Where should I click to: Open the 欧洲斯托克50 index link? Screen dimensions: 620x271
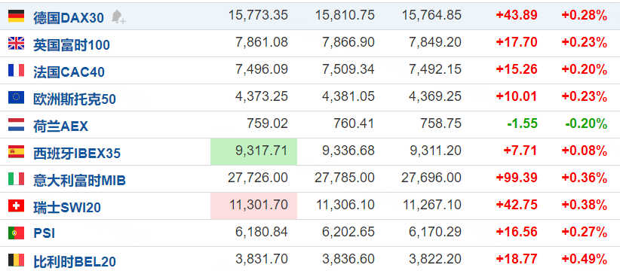(75, 99)
